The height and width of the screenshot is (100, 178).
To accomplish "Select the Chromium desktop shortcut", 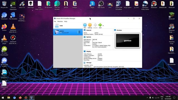I will tap(4, 16).
